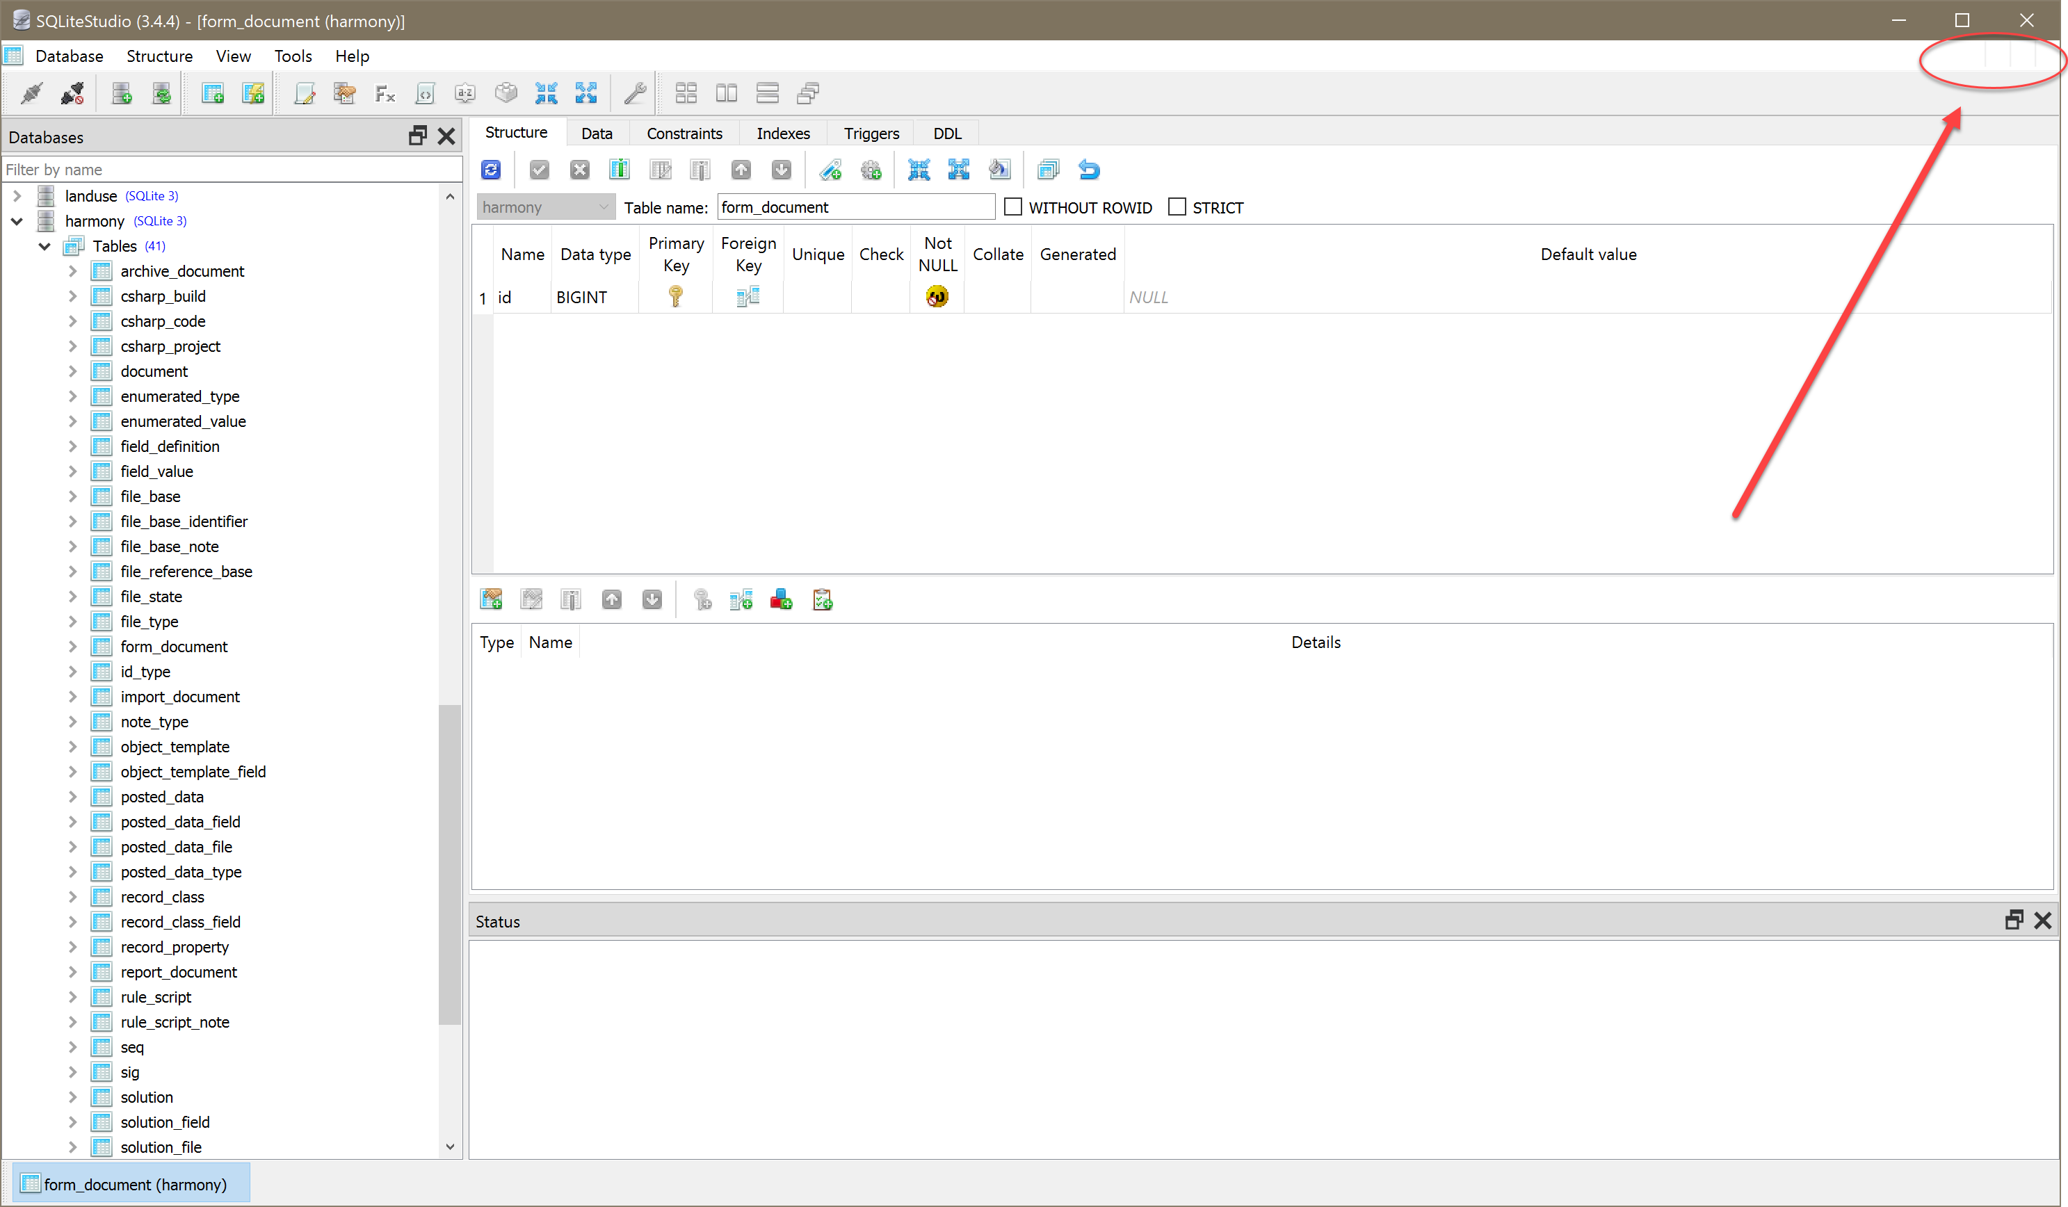Image resolution: width=2068 pixels, height=1207 pixels.
Task: Click the Create table icon in main toolbar
Action: 213,94
